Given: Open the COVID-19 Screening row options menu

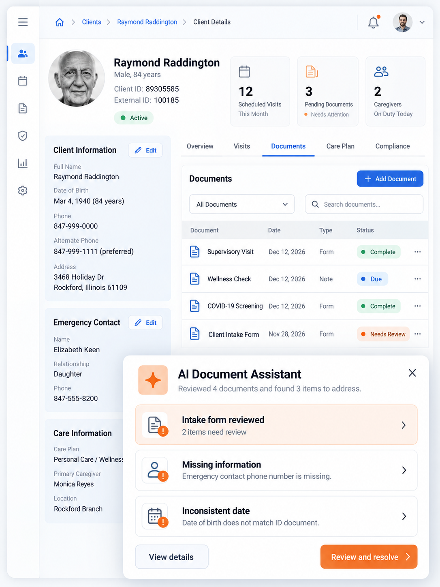Looking at the screenshot, I should pos(418,306).
